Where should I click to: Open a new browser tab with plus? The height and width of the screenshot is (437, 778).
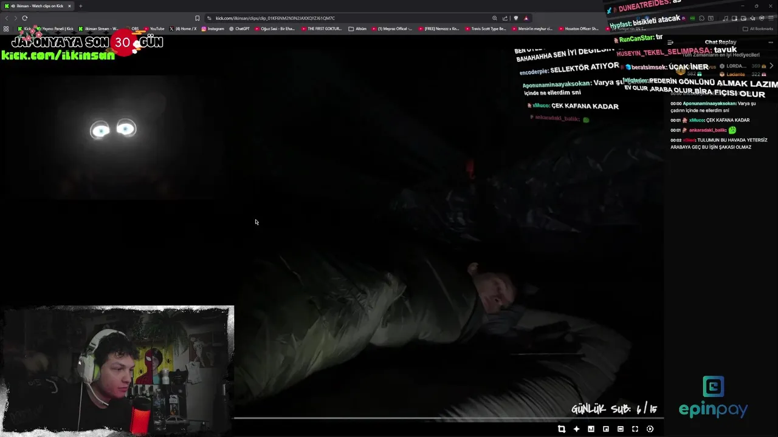click(x=80, y=6)
